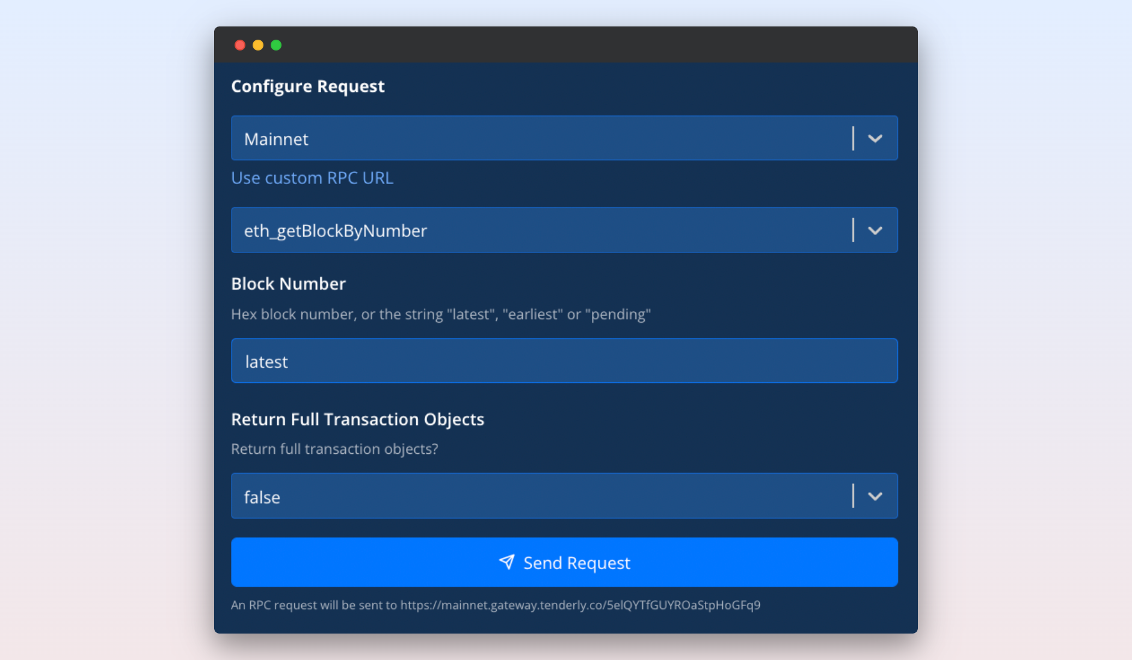
Task: Open the false option selector
Action: tap(541, 497)
